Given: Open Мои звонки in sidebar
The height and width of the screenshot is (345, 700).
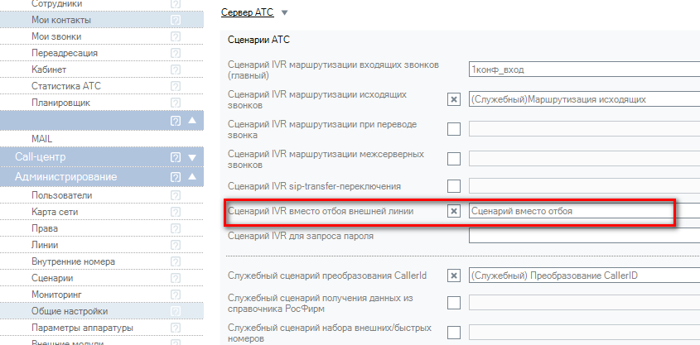Looking at the screenshot, I should 56,36.
